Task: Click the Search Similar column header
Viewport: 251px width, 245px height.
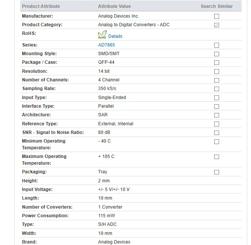Action: click(217, 6)
